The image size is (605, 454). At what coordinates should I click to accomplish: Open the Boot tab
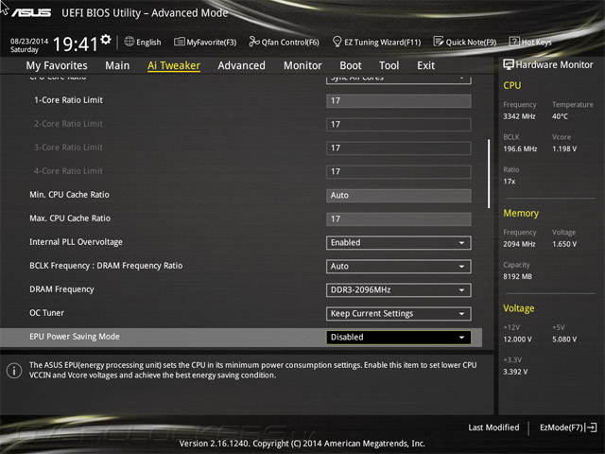tap(351, 65)
